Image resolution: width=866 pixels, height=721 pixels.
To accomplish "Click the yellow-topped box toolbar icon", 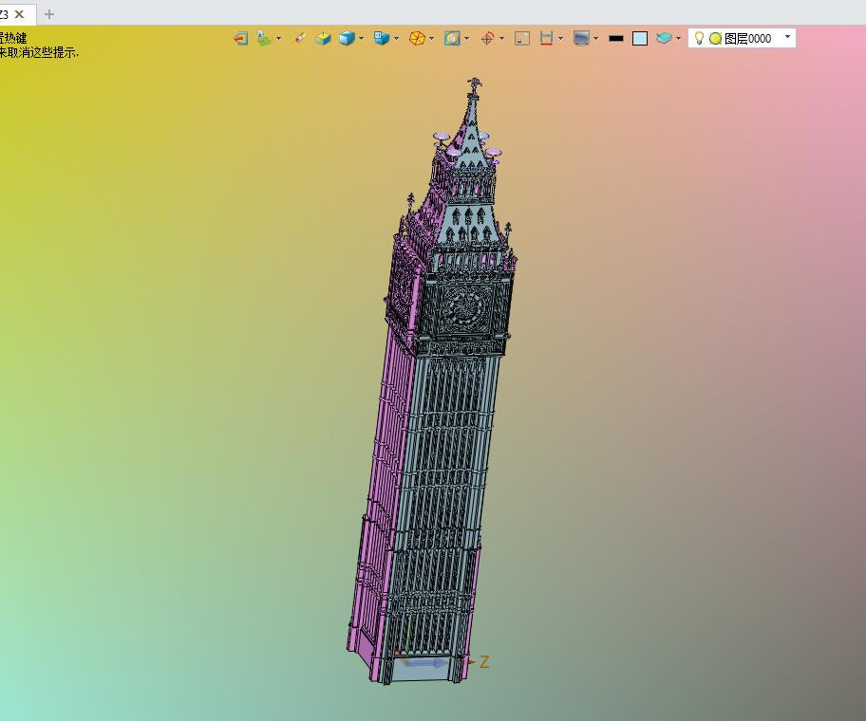I will [323, 38].
